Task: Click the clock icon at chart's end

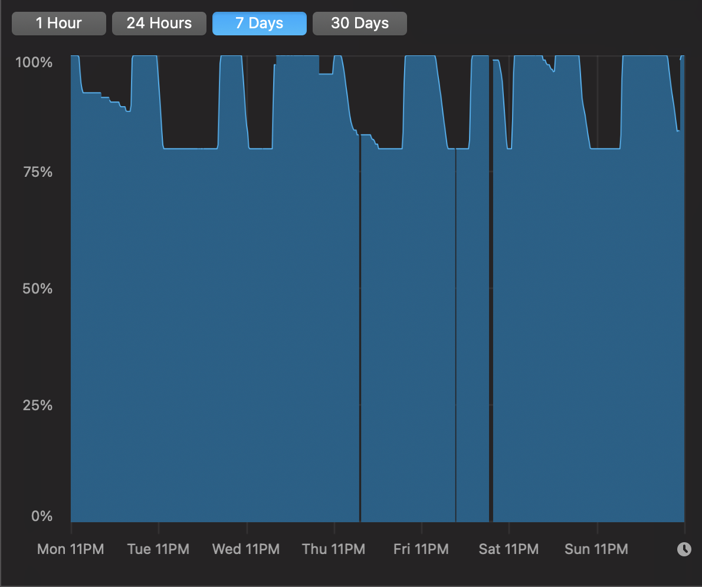Action: click(684, 549)
